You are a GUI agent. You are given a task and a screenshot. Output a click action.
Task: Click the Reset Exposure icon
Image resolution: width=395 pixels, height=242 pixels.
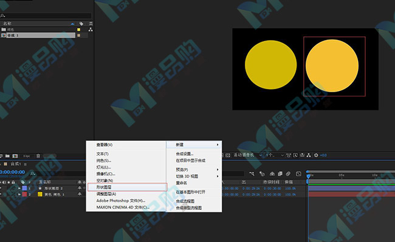[x=316, y=155]
